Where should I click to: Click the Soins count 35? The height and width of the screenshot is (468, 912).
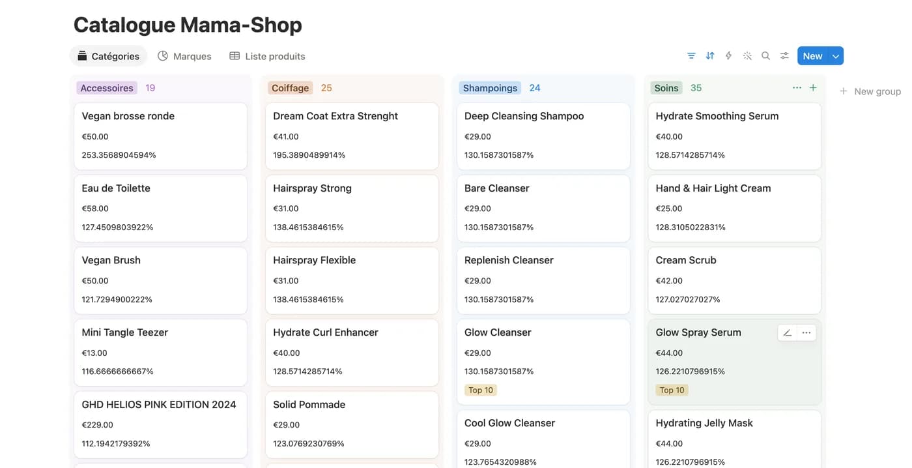tap(696, 88)
